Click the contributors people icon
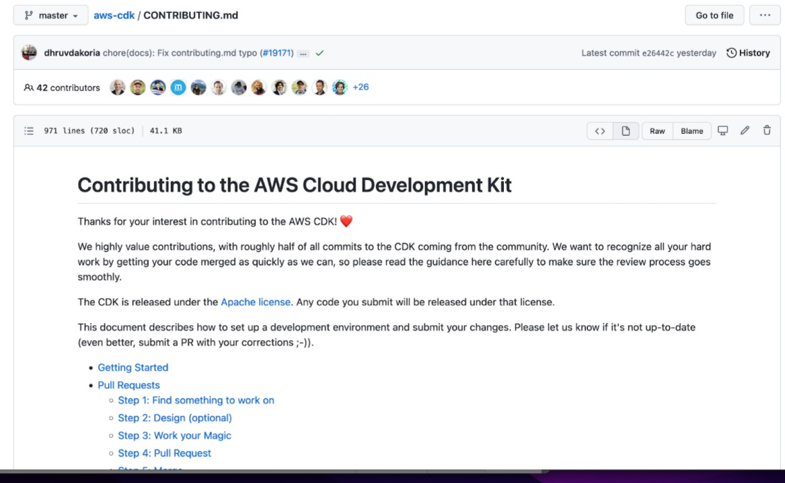The width and height of the screenshot is (785, 483). click(28, 87)
